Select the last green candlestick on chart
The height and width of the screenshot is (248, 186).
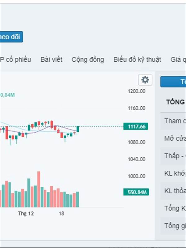[x=78, y=129]
